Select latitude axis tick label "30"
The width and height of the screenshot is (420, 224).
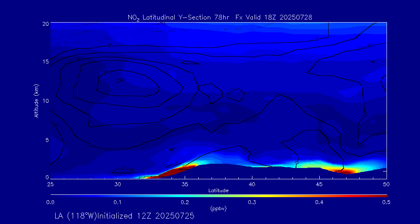[x=117, y=184]
